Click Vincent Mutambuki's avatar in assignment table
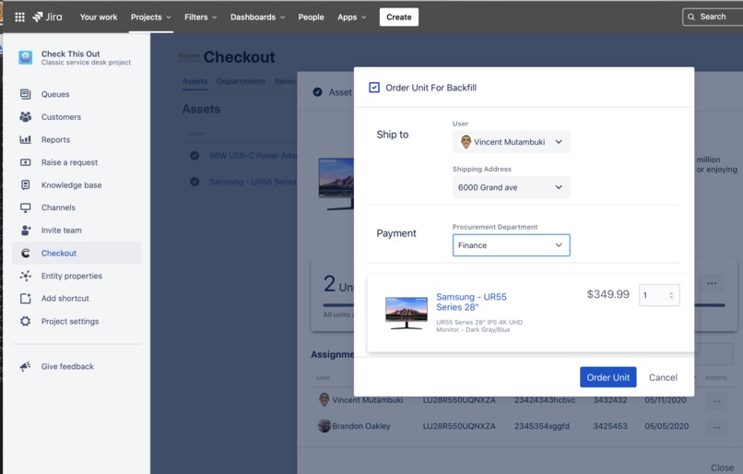The height and width of the screenshot is (474, 743). 324,399
